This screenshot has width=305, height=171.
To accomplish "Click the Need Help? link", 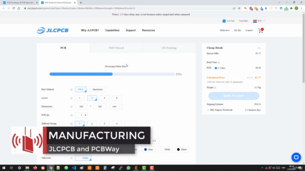I will [244, 21].
